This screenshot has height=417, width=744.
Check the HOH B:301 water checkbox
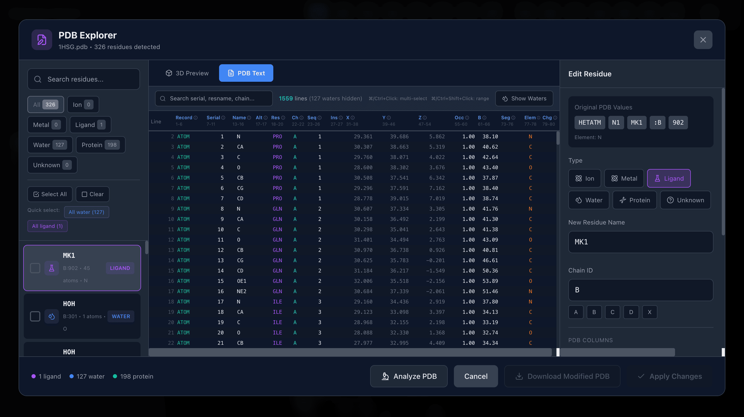[x=35, y=316]
